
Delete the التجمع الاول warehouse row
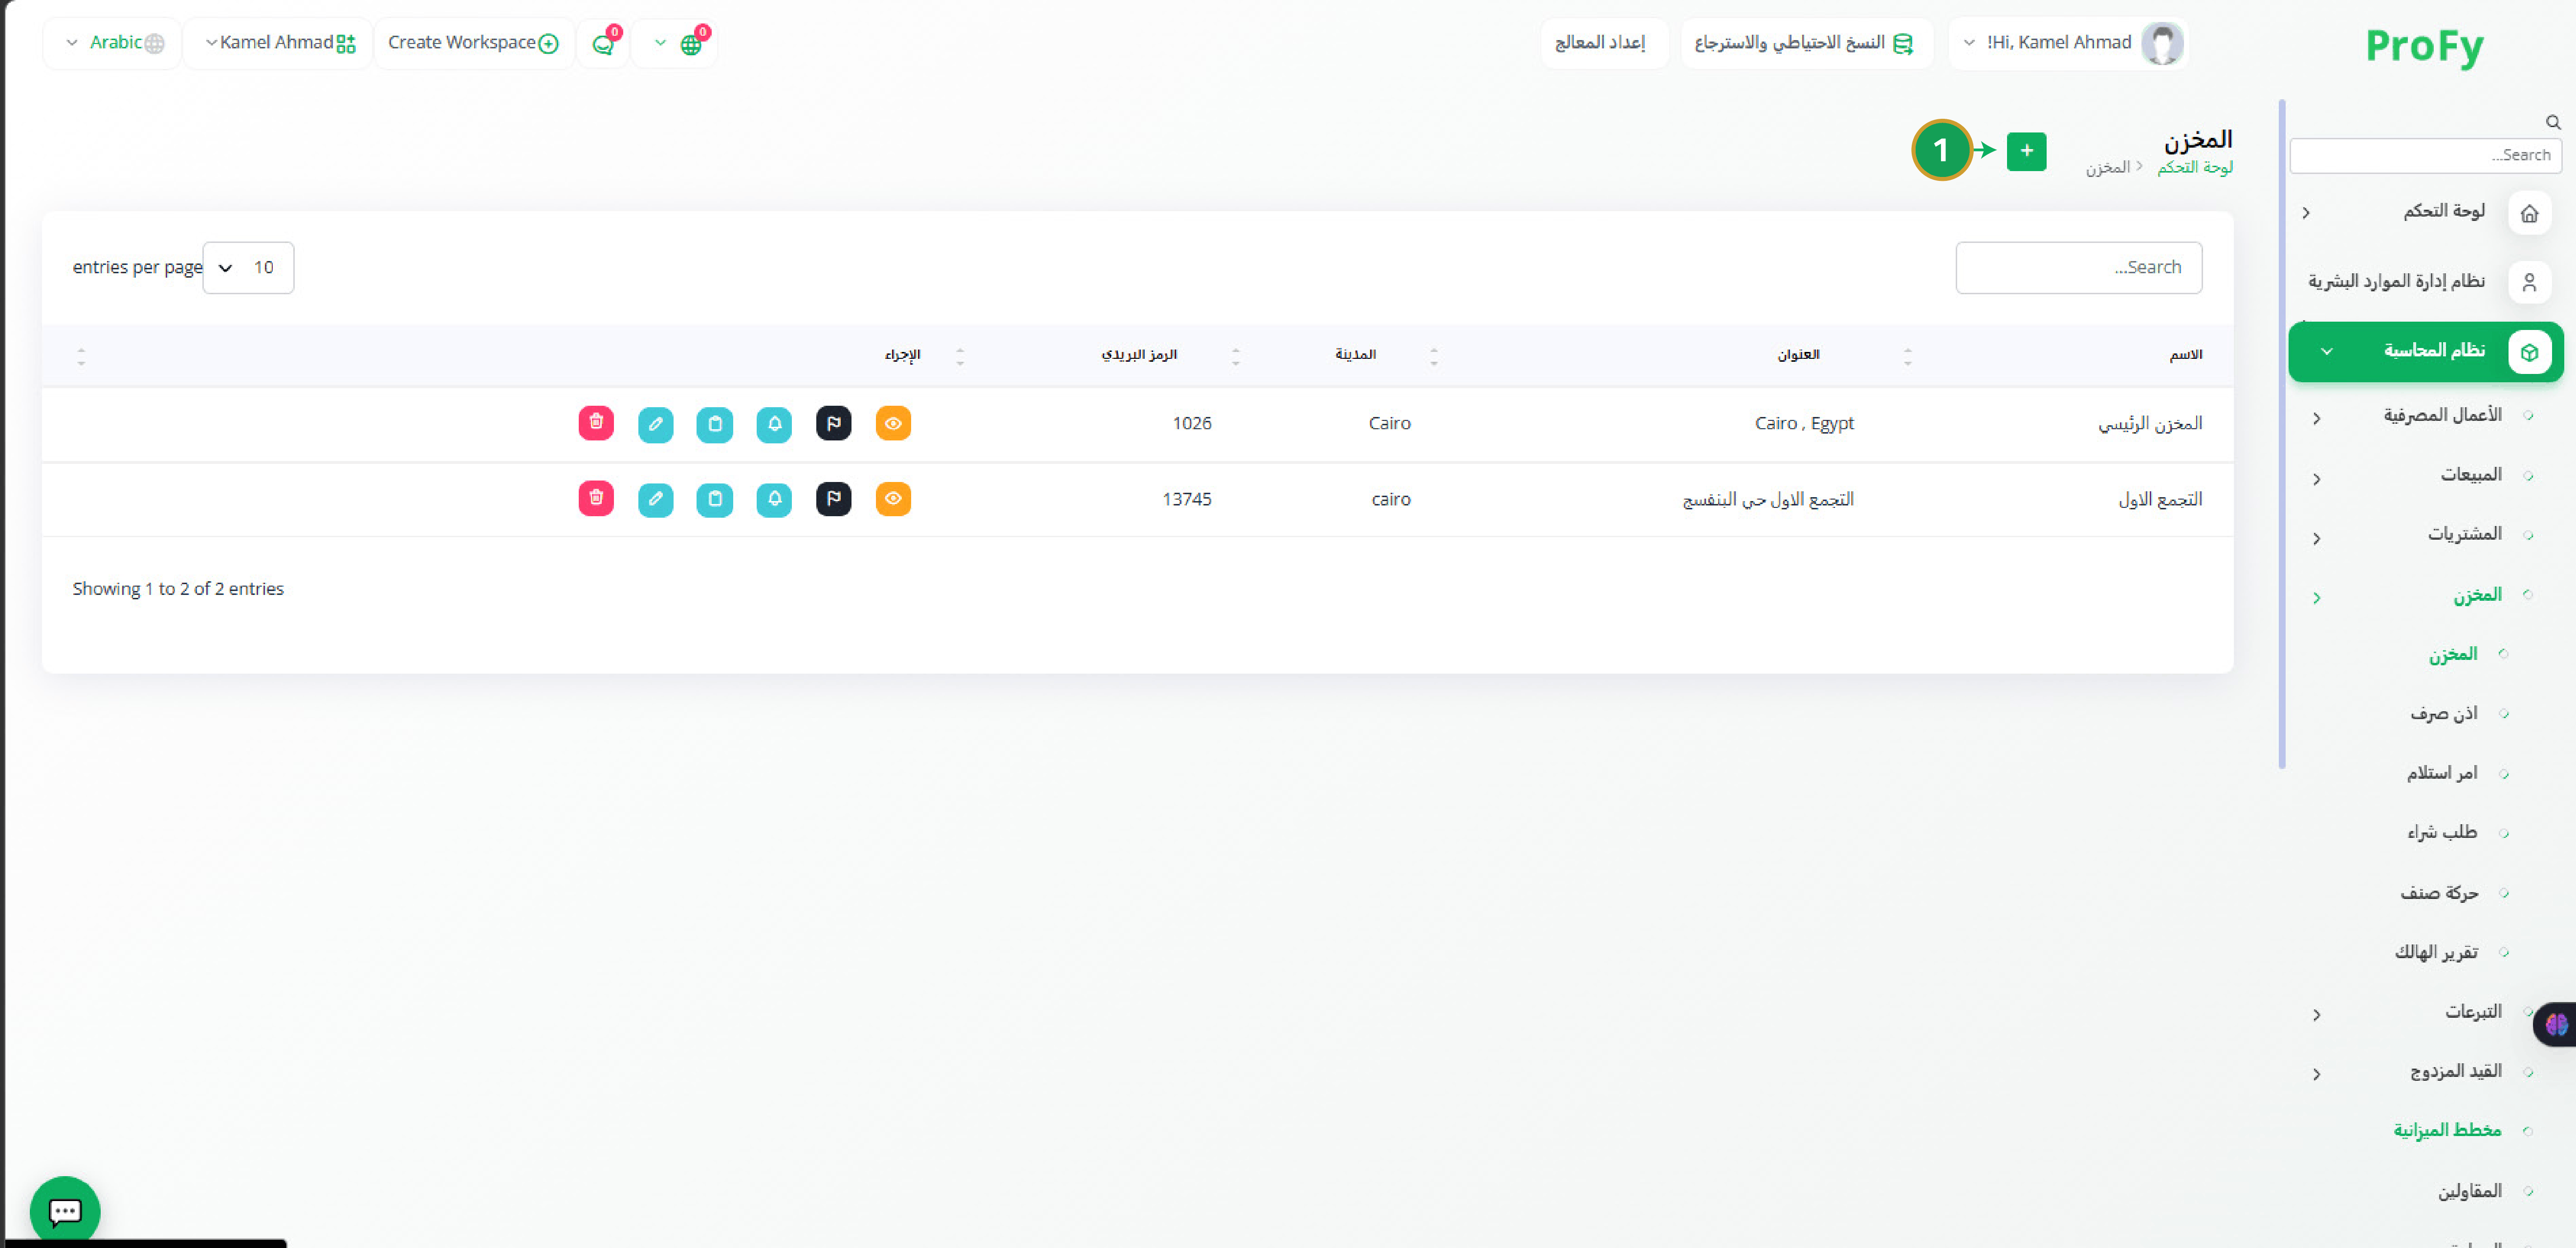[x=596, y=498]
